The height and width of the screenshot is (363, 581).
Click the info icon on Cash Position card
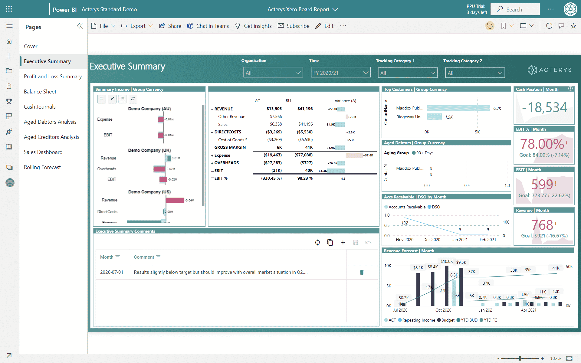point(570,89)
